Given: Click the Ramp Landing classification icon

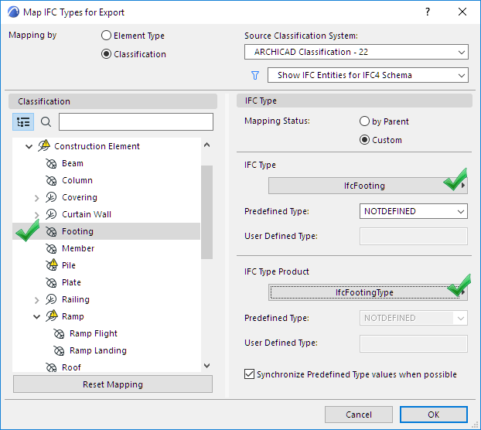Looking at the screenshot, I should pyautogui.click(x=59, y=350).
